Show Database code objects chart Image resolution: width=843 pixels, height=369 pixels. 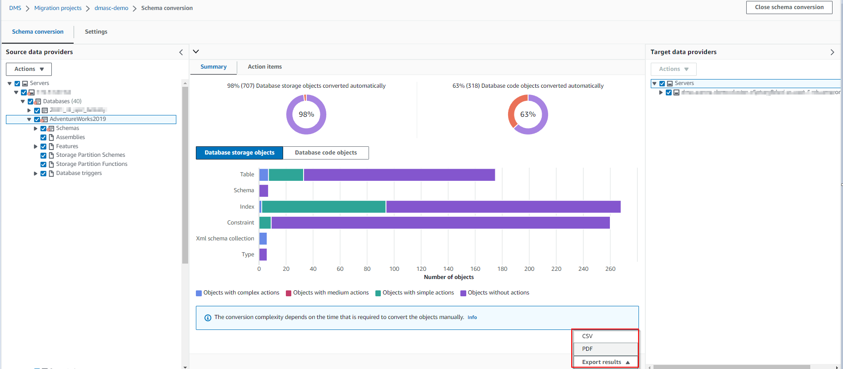pyautogui.click(x=326, y=153)
